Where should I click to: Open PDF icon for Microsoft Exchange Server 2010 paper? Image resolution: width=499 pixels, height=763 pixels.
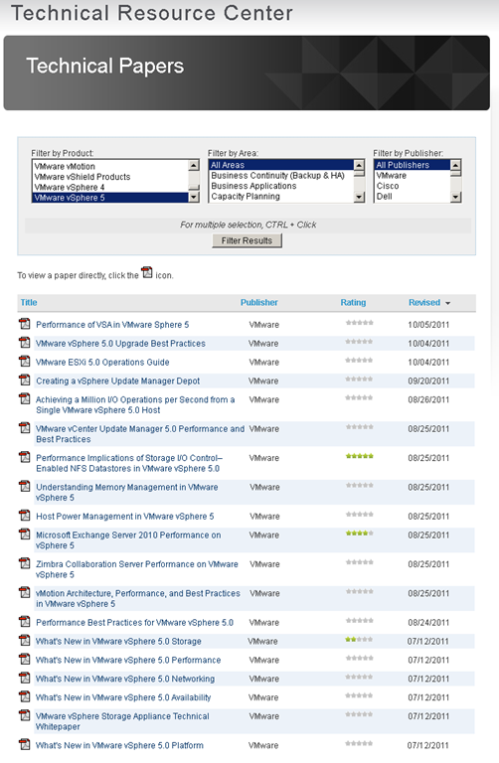(x=24, y=534)
